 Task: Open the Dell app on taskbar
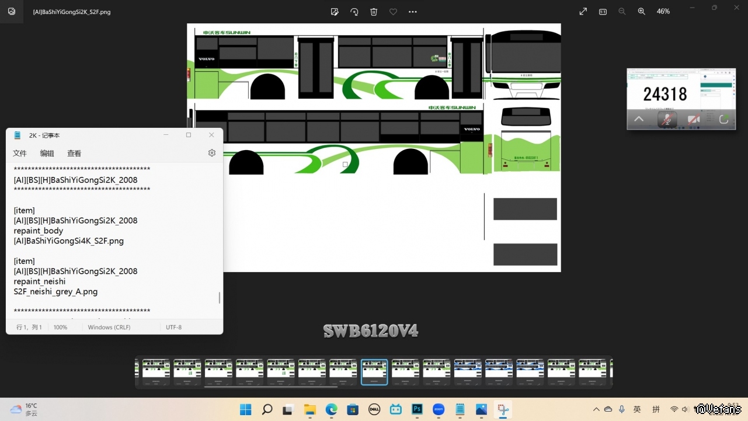[x=374, y=409]
